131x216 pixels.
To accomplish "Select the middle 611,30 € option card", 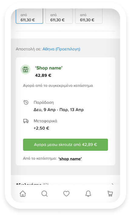I will click(59, 16).
